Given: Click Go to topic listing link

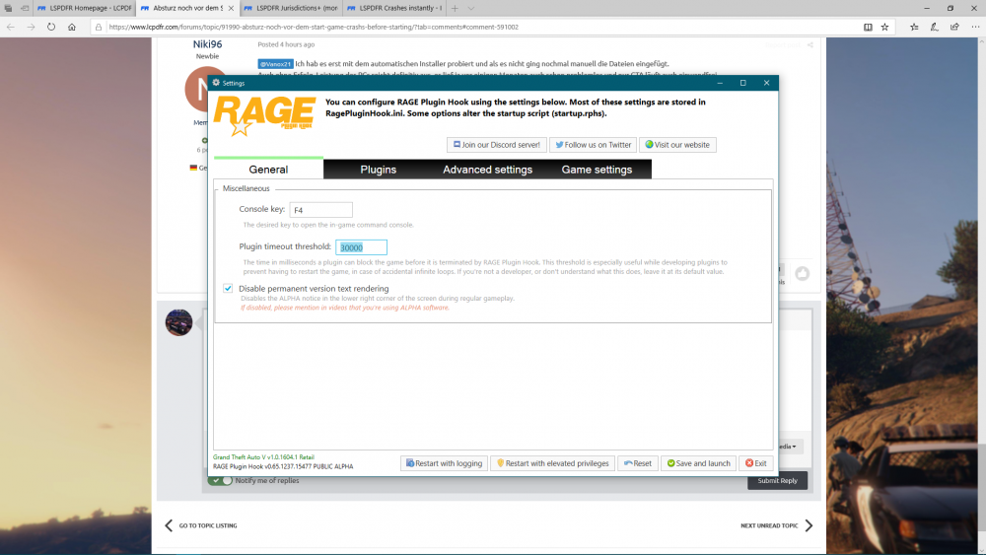Looking at the screenshot, I should pyautogui.click(x=201, y=525).
